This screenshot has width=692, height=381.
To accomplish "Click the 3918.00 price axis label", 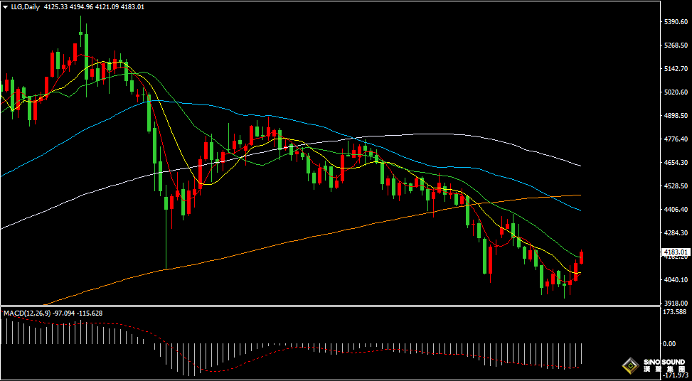I will 676,303.
